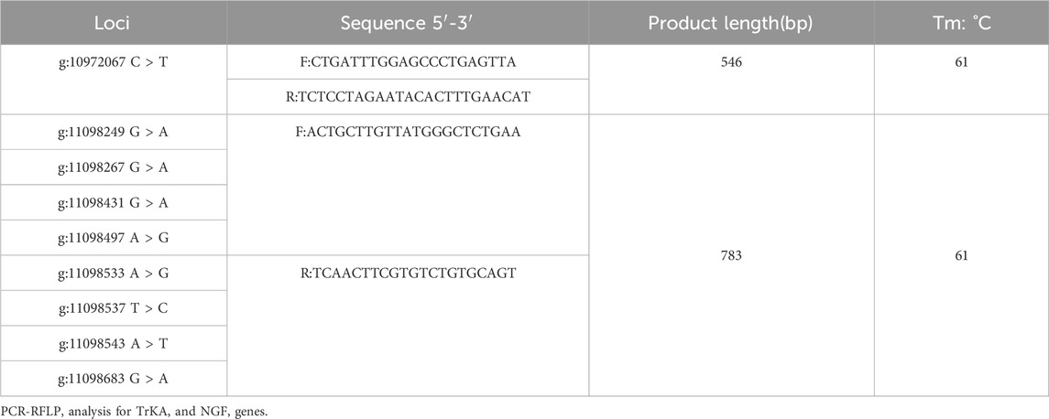The width and height of the screenshot is (1049, 419).
Task: Select locus g:11098249 G > A
Action: click(x=113, y=132)
